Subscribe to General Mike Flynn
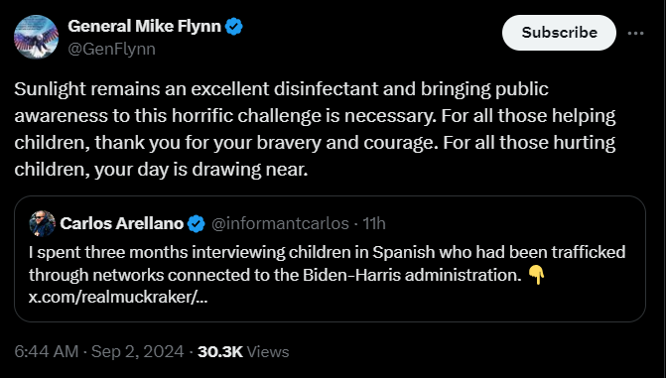Screen dimensions: 666x378 tap(559, 33)
